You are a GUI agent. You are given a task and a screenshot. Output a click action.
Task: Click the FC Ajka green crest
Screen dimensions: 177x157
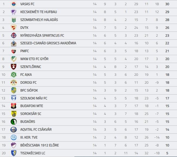14,75
